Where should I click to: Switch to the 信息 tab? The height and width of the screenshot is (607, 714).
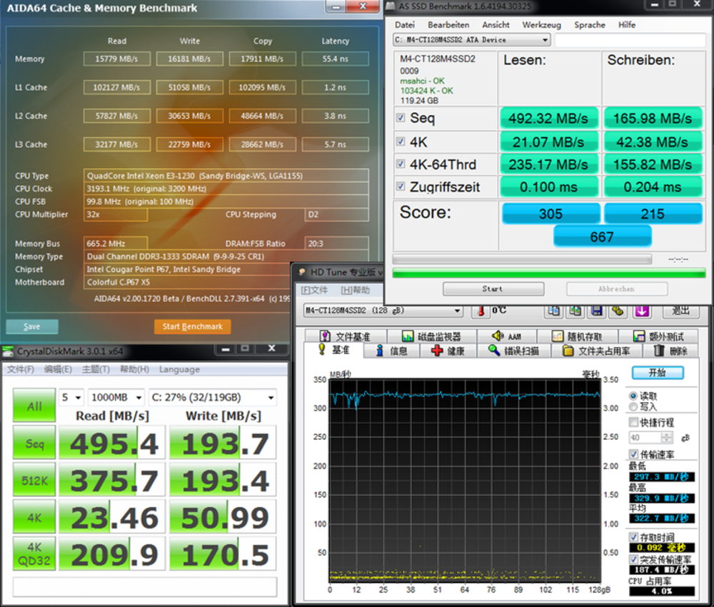[392, 351]
